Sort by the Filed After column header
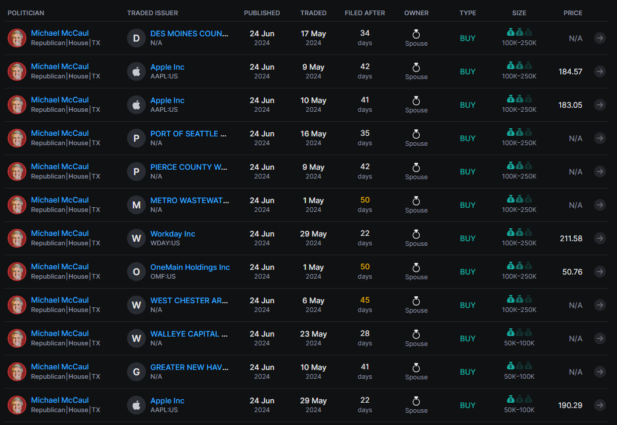 click(365, 13)
